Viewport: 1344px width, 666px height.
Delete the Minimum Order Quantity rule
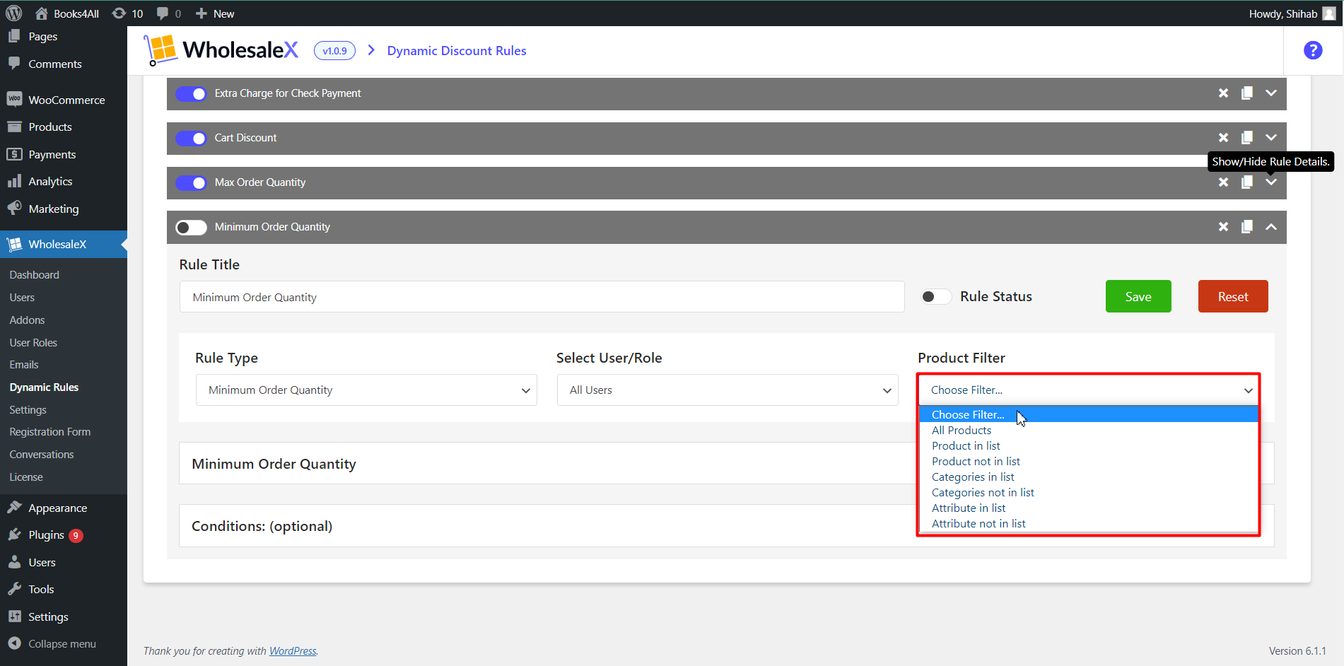1223,227
